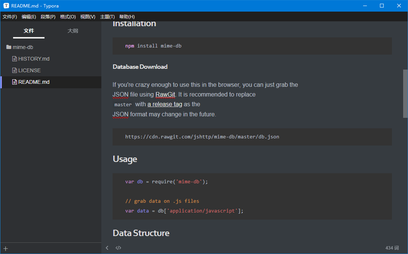Open the LICENSE file

pyautogui.click(x=30, y=70)
